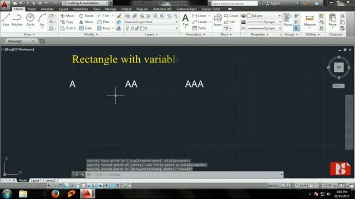Screen dimensions: 355x199
Task: Select the Rectangle tool in Draw panel
Action: (50, 16)
